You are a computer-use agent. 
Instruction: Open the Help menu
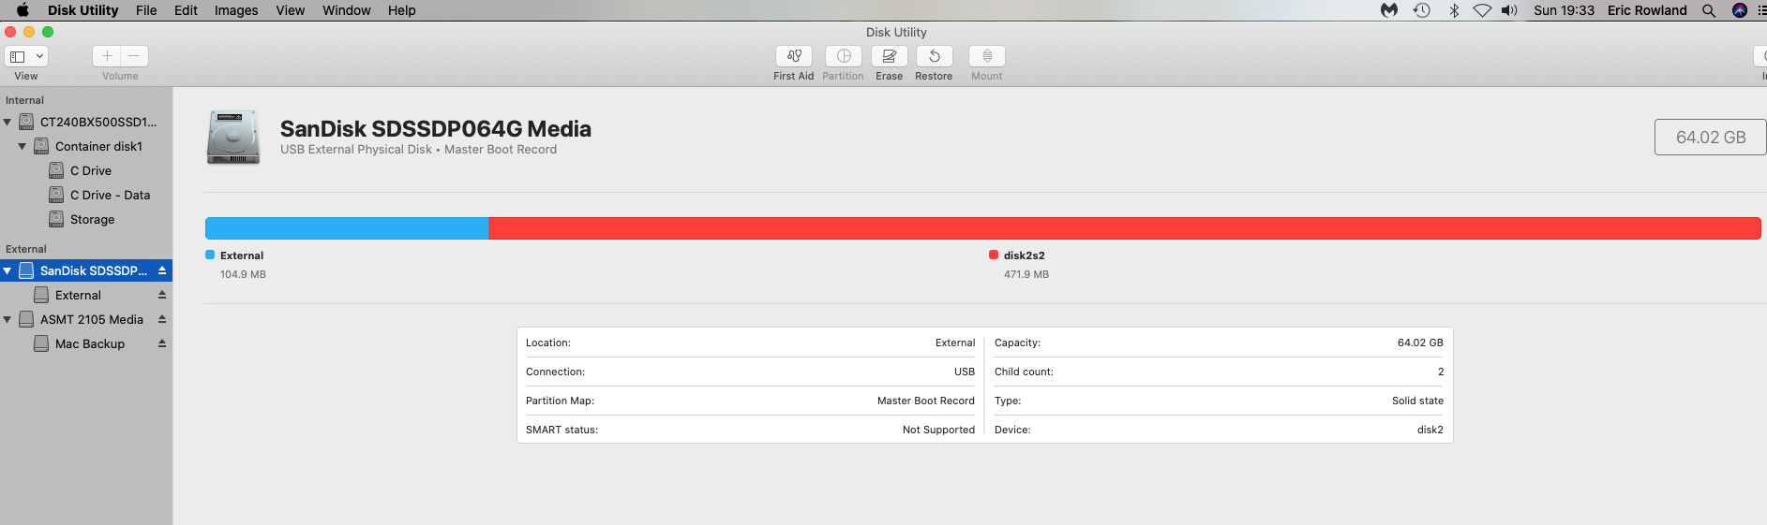coord(402,10)
